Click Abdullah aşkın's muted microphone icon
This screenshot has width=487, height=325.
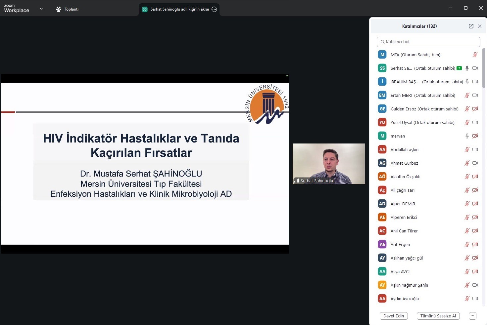467,149
